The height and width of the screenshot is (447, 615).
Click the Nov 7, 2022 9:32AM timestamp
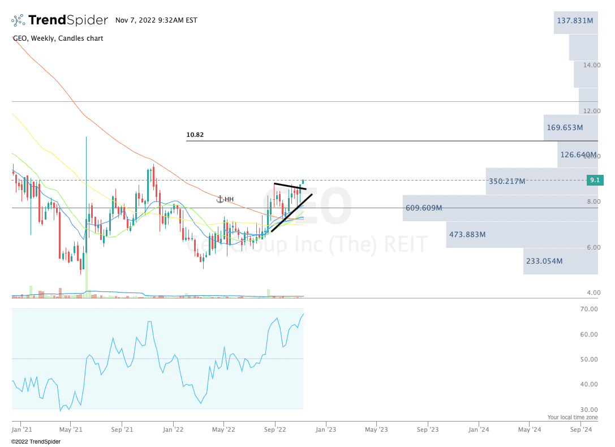156,20
